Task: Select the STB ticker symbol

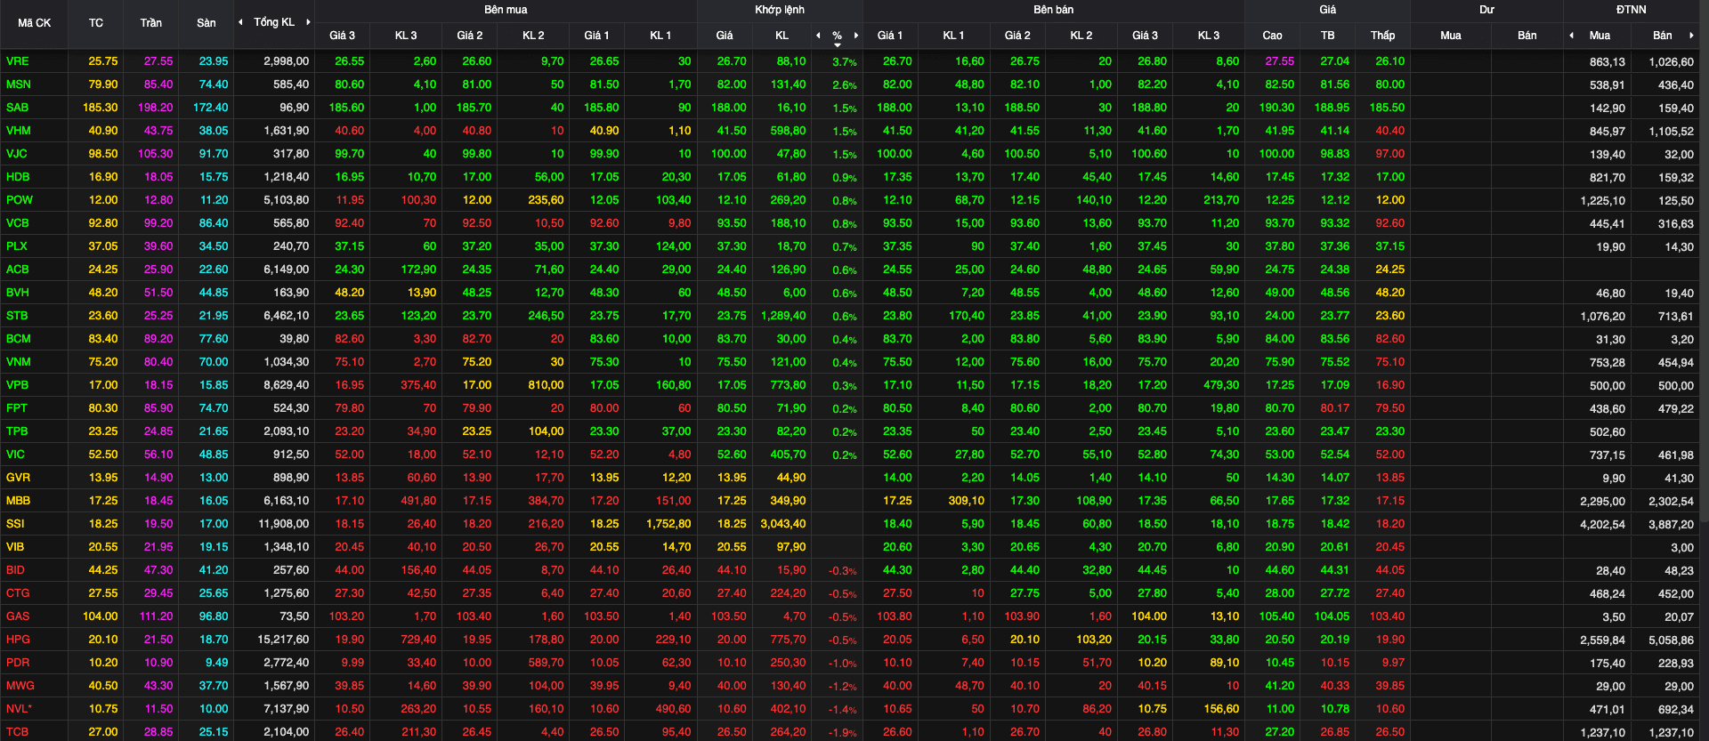Action: [x=17, y=316]
